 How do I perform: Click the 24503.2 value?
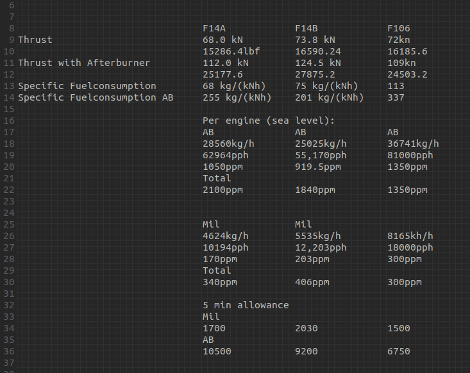(407, 74)
